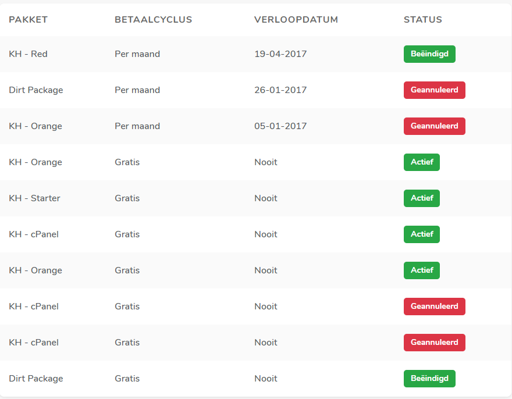Click Nooit in the KH - Starter row

click(265, 198)
